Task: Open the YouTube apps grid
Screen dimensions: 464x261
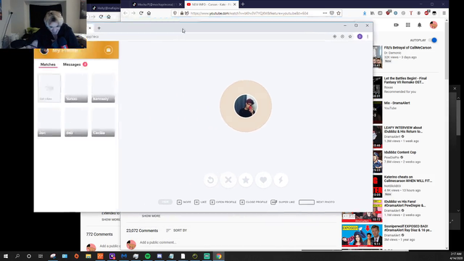Action: [x=407, y=25]
